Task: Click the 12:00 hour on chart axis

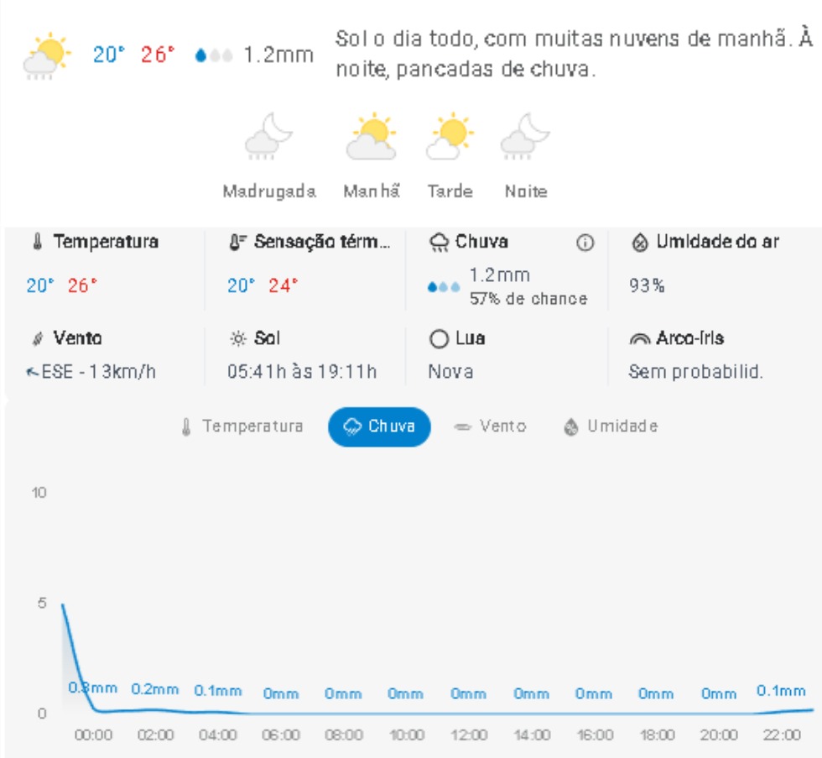Action: [469, 735]
